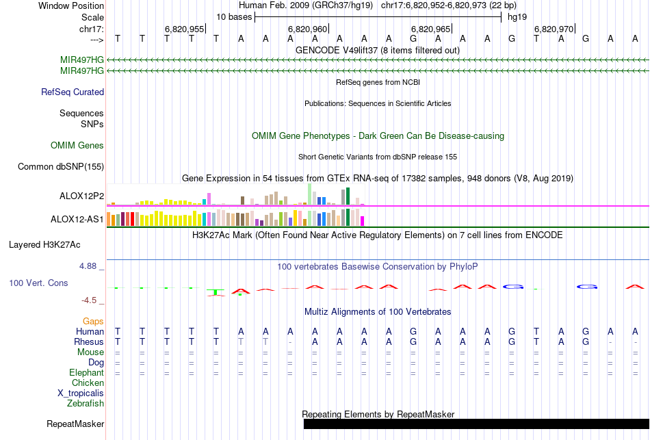Select the Rhesus alignment row label

tap(89, 341)
